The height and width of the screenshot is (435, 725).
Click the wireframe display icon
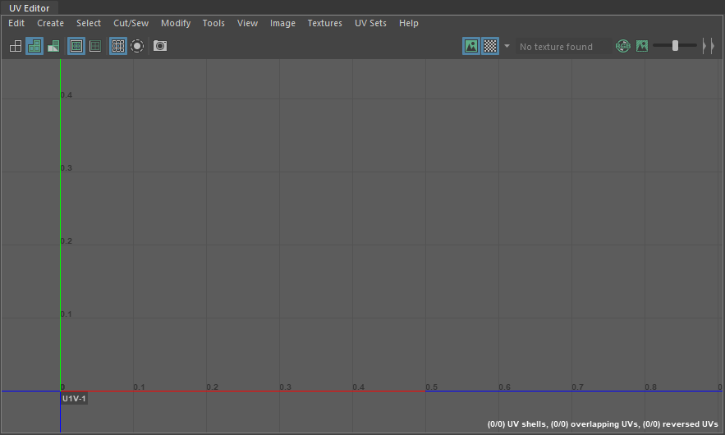[16, 47]
